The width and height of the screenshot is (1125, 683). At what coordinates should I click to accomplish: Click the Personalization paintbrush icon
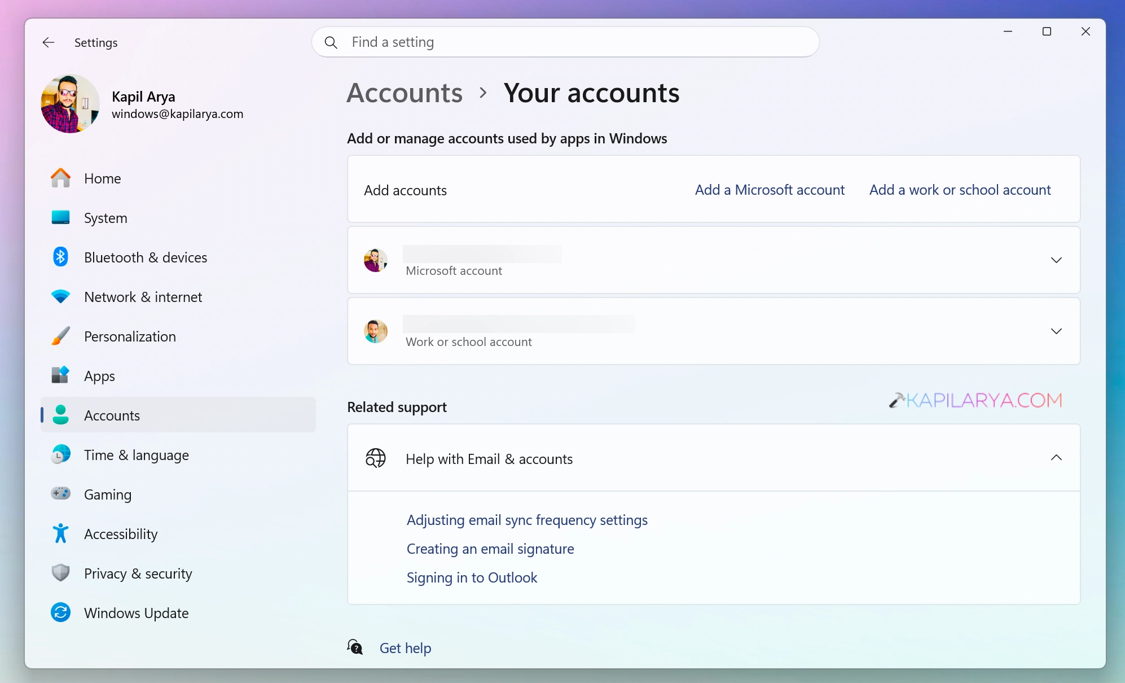point(60,336)
